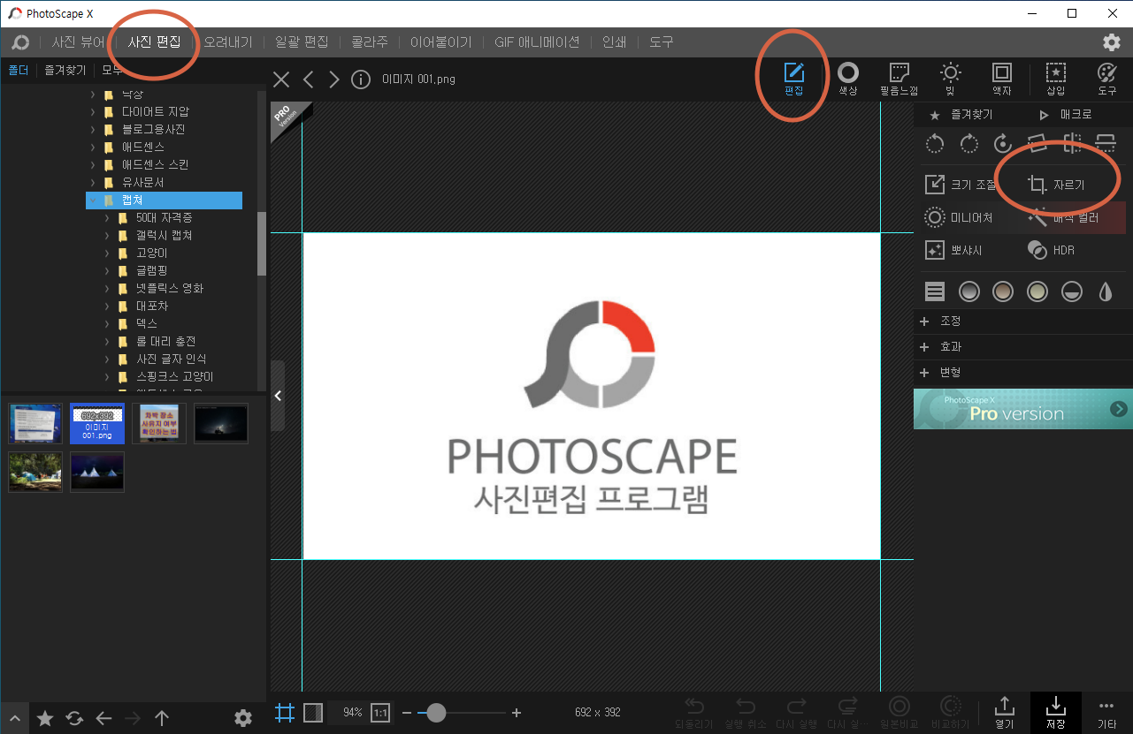Expand the 다이어트 지압 folder arrow
1133x734 pixels.
click(x=93, y=112)
